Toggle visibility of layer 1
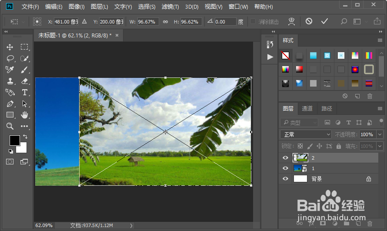The height and width of the screenshot is (231, 387). tap(285, 168)
